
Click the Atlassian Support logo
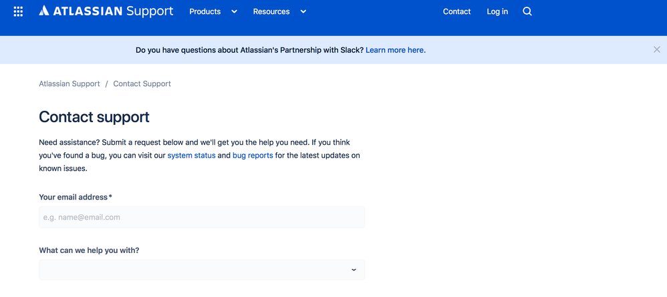click(x=106, y=11)
